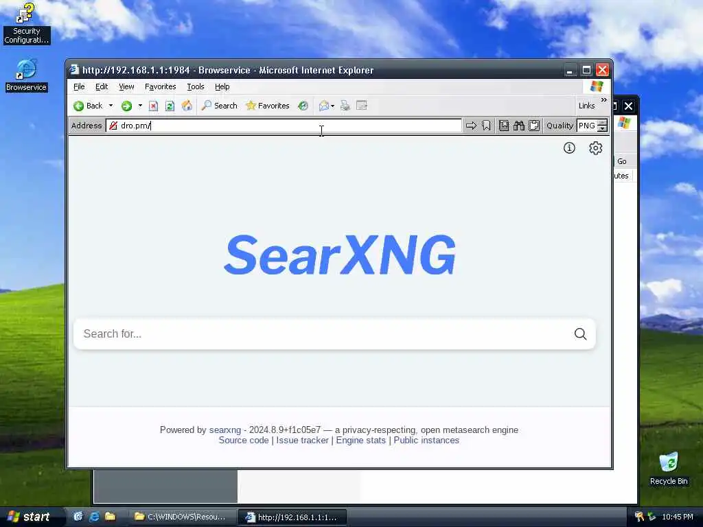Open Favorites star toolbar button

[268, 106]
